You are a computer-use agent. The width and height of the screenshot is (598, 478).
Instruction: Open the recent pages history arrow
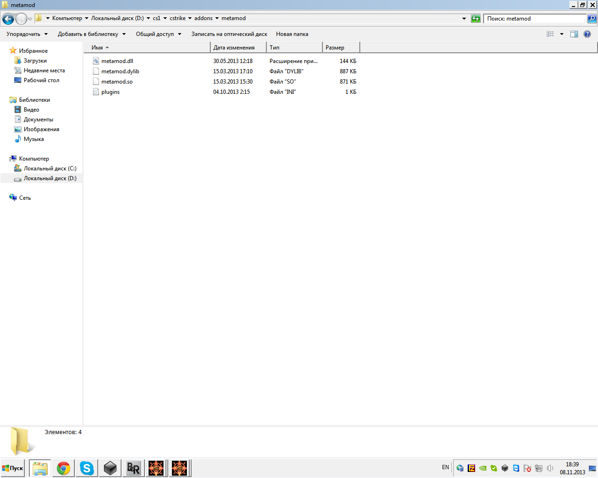click(x=30, y=19)
